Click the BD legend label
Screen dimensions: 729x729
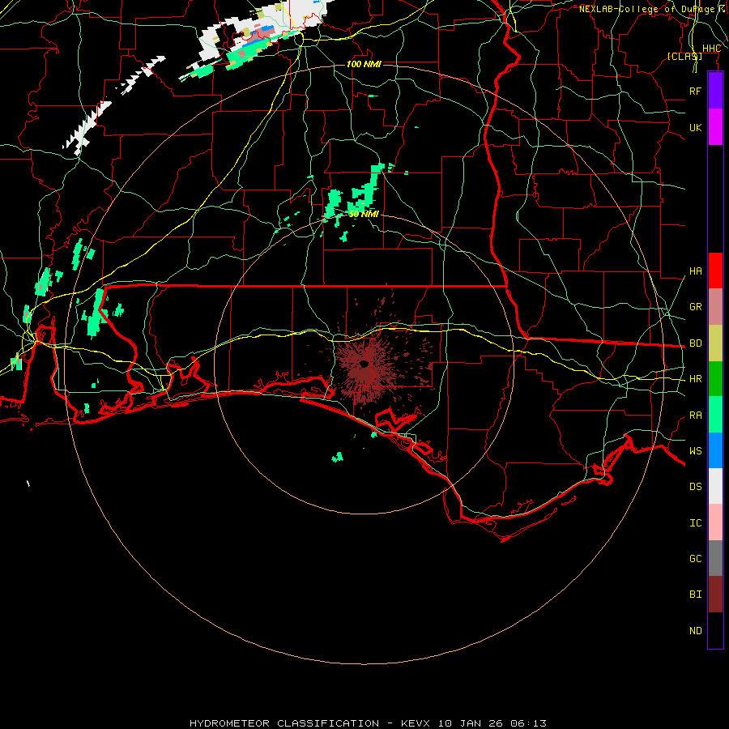695,343
